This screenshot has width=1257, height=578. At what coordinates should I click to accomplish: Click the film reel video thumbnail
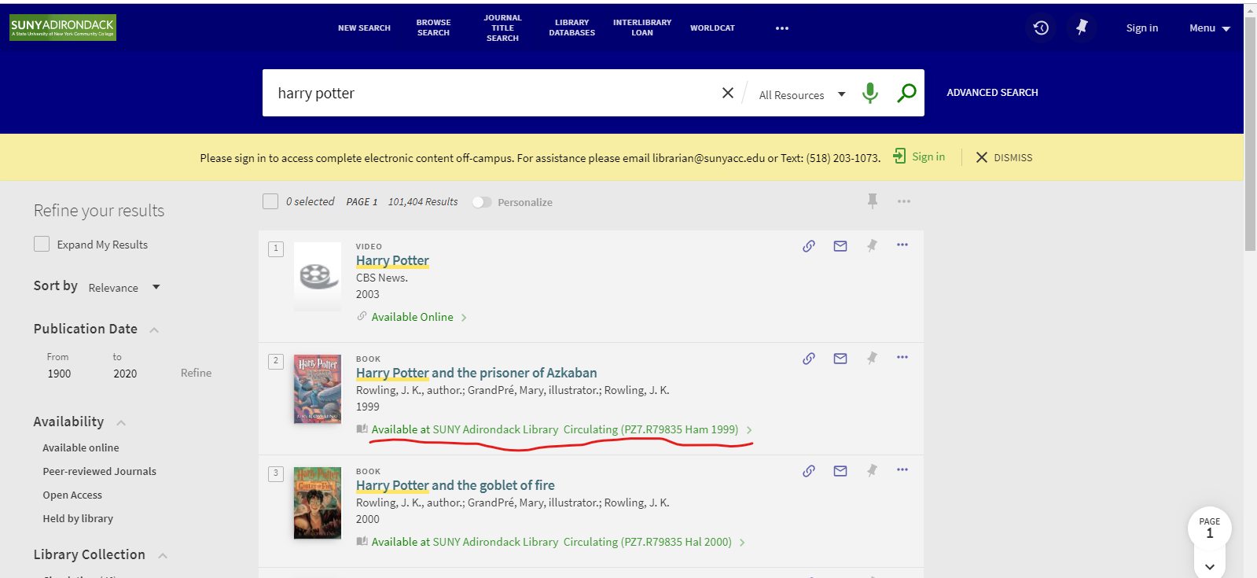tap(318, 276)
